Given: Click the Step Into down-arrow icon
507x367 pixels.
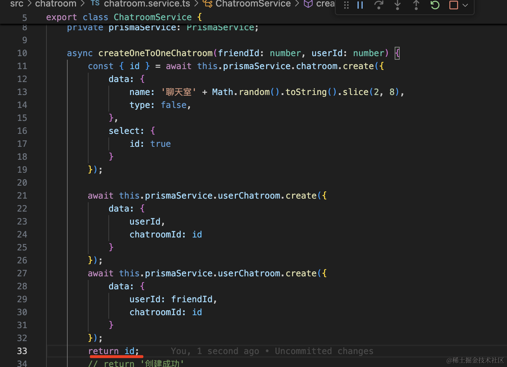Looking at the screenshot, I should tap(398, 5).
